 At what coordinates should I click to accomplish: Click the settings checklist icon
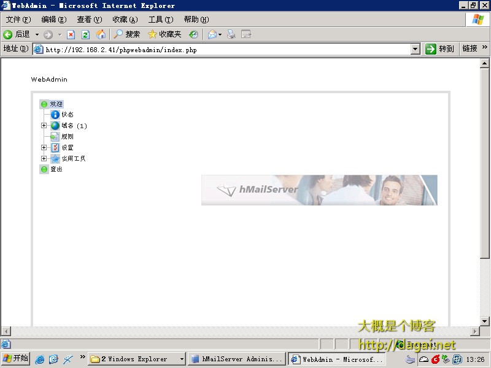(55, 148)
